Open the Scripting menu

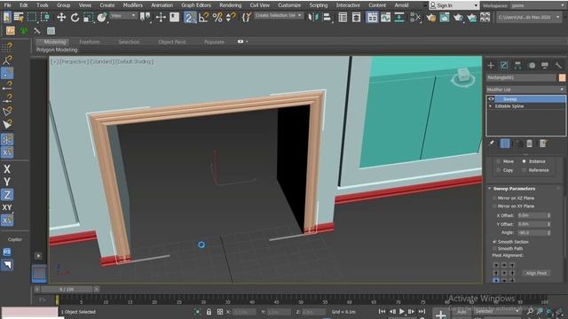(319, 5)
